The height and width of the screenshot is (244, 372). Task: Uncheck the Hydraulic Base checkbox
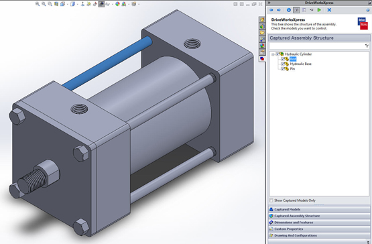[283, 64]
